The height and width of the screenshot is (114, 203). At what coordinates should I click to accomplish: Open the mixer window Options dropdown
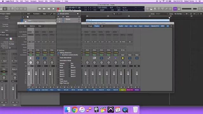[33, 26]
